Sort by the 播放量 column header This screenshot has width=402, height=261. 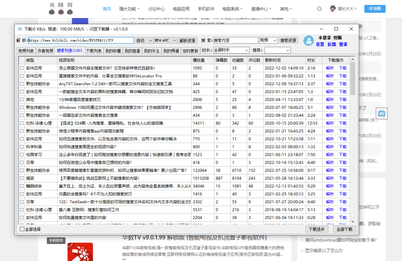click(x=203, y=60)
